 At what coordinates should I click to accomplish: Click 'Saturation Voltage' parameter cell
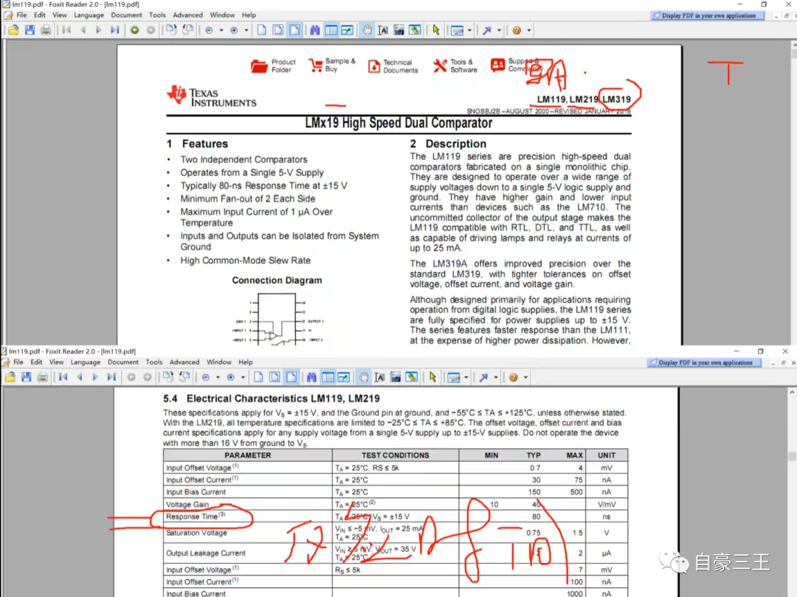pos(247,533)
